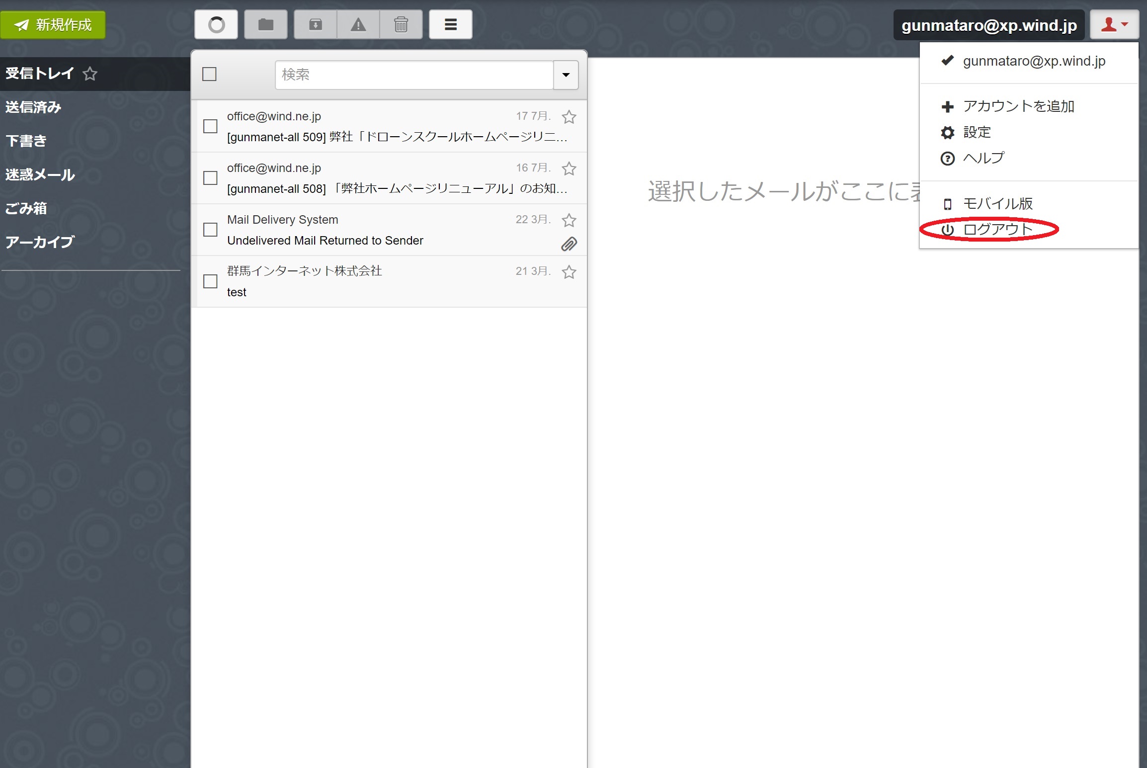Viewport: 1147px width, 768px height.
Task: Star the gunmanet-all 508 message
Action: pos(569,169)
